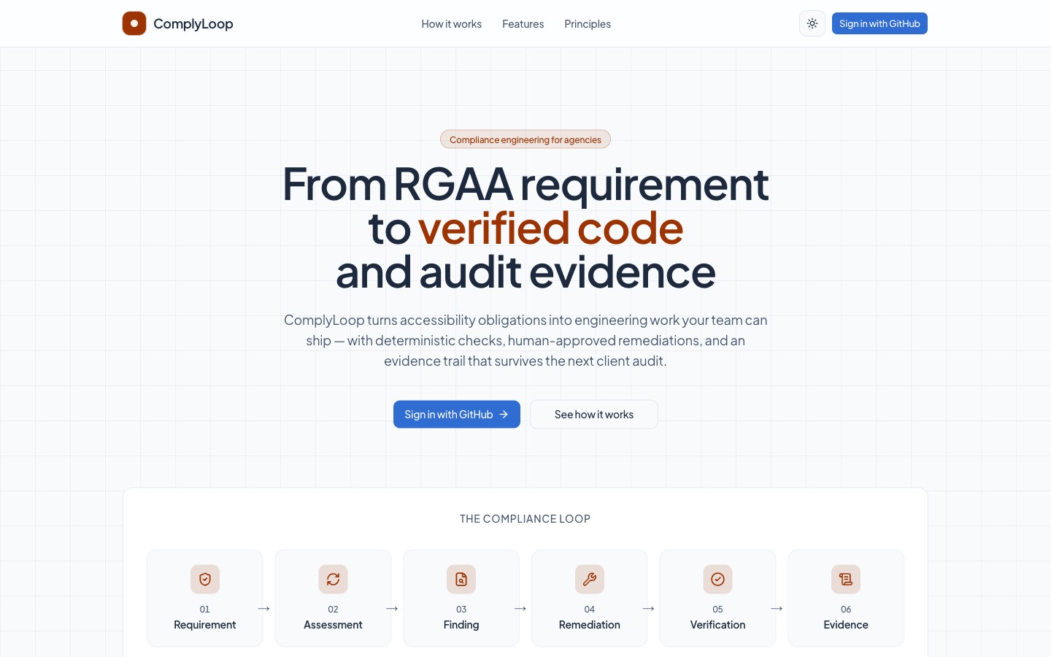Click Sign in with GitHub in header
This screenshot has height=657, width=1051.
click(879, 23)
